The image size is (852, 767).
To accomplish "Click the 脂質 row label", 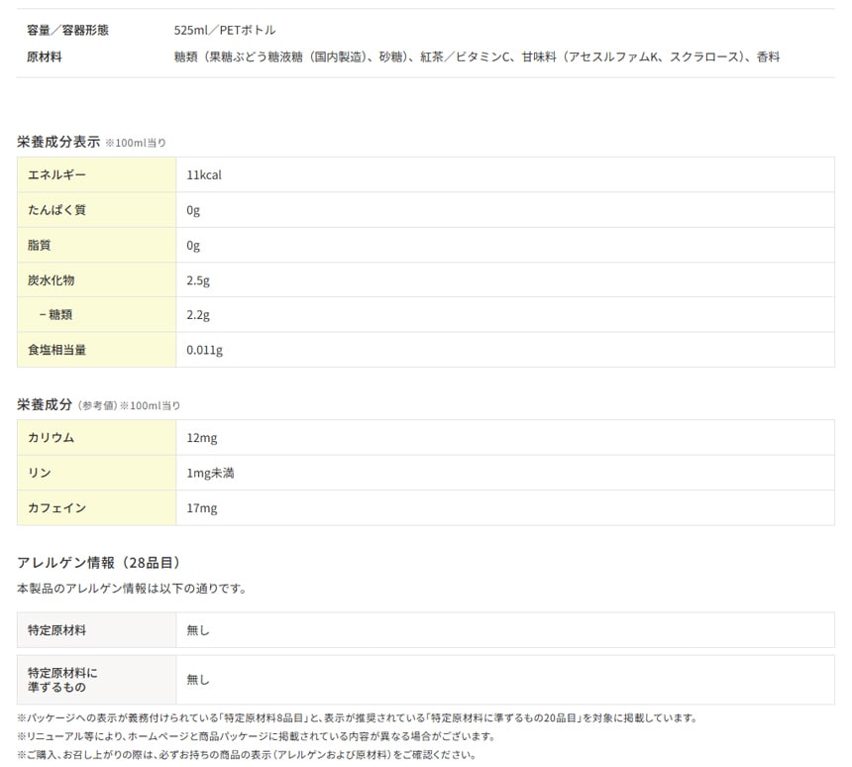I will [x=39, y=245].
